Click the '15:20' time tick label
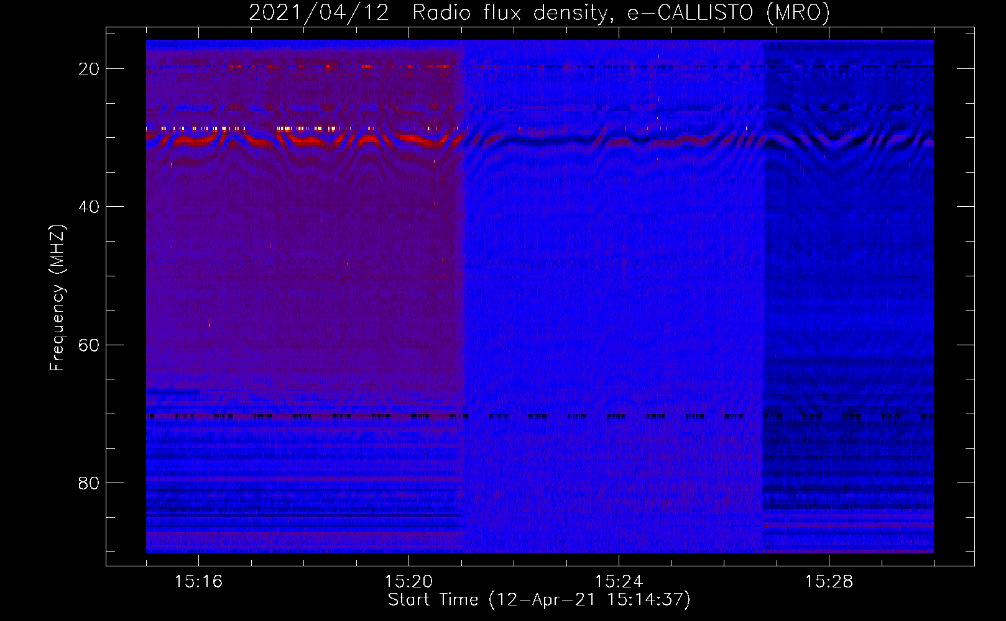 tap(408, 581)
